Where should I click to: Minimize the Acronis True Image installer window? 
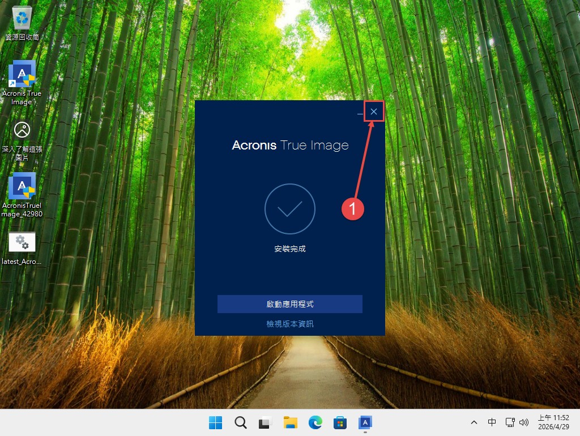click(360, 112)
